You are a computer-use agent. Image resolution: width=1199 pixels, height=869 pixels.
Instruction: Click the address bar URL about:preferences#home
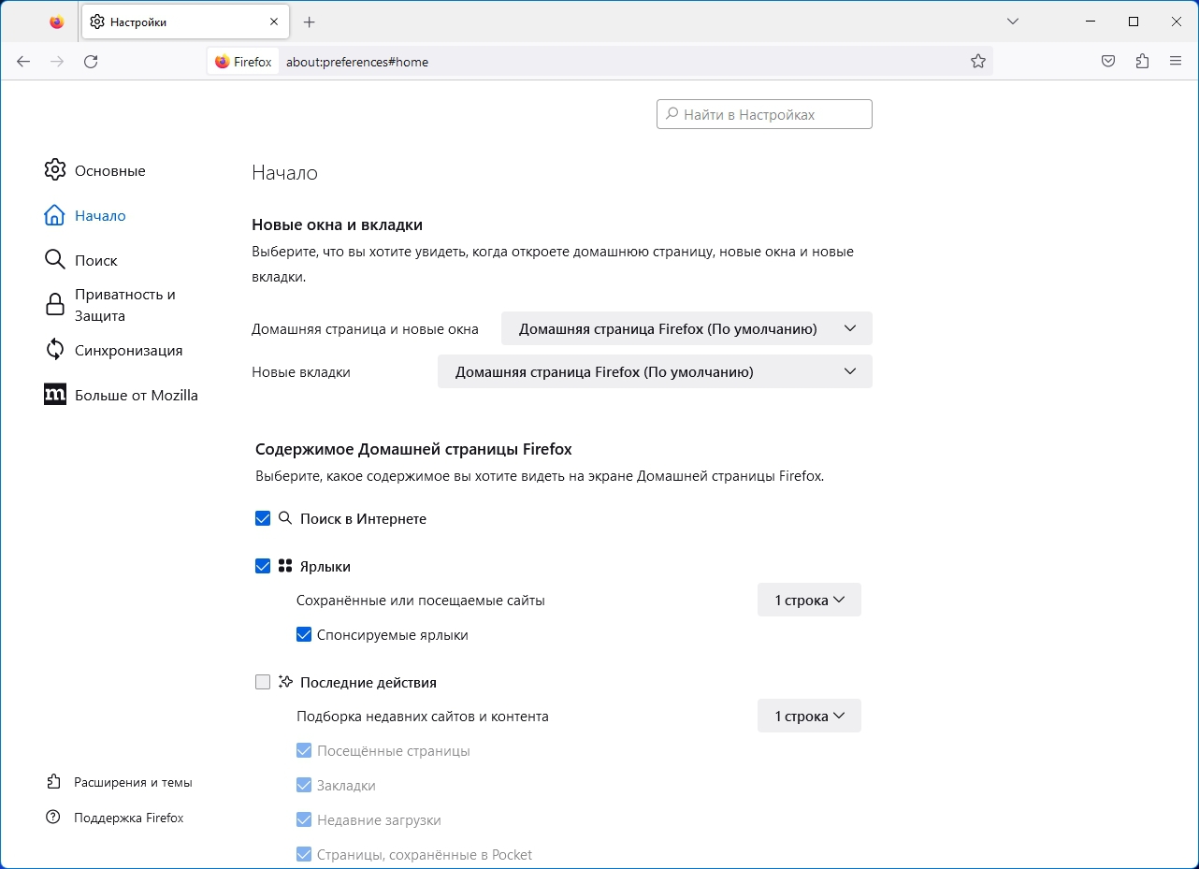click(x=357, y=62)
